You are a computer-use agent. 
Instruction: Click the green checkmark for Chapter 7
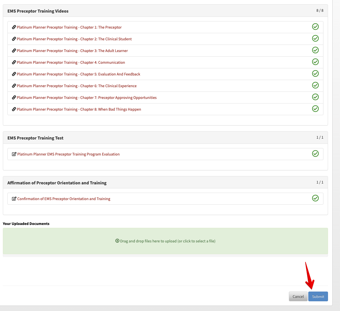[x=315, y=97]
